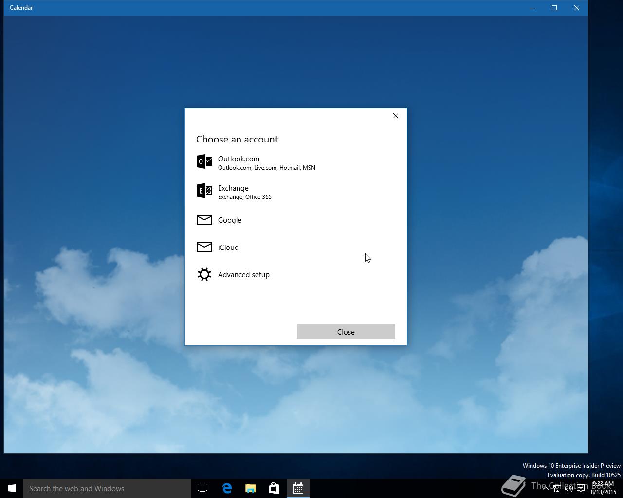Choose the Outlook.com account option
Viewport: 623px width, 498px height.
(295, 162)
